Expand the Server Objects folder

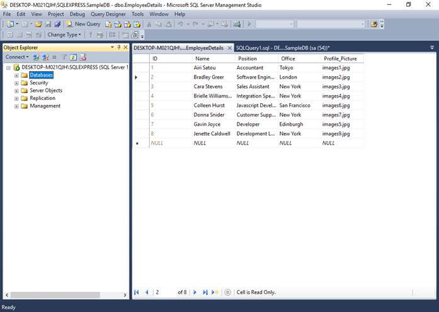coord(16,91)
